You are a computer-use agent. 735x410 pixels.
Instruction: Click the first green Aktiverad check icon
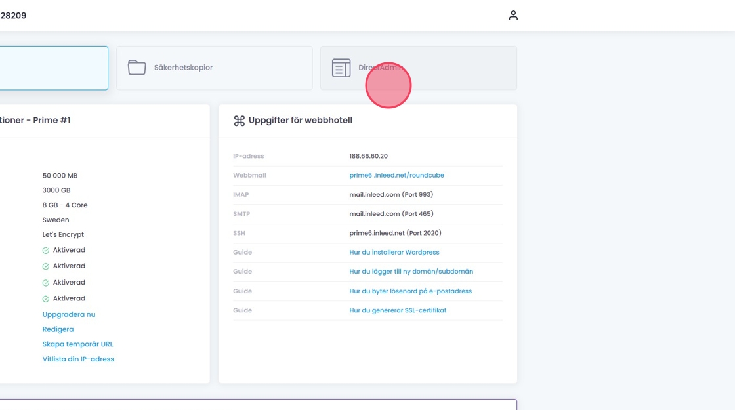click(x=46, y=251)
